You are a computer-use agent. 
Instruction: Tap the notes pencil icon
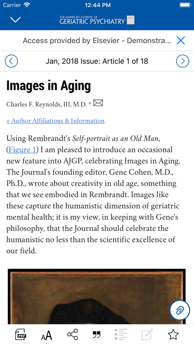pyautogui.click(x=147, y=335)
